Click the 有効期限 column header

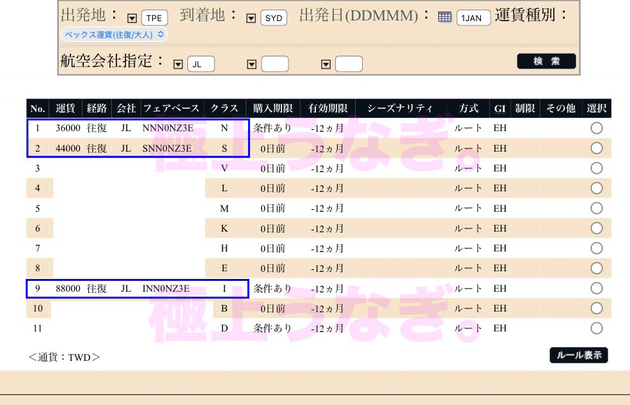pyautogui.click(x=327, y=109)
